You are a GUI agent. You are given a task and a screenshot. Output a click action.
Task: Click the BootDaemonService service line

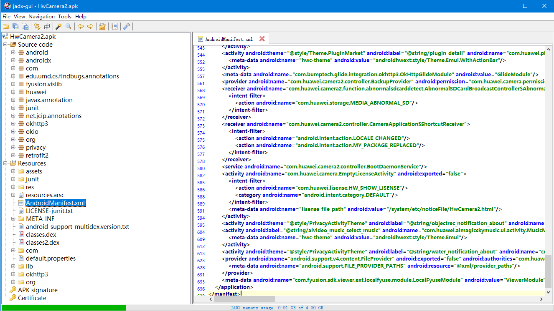(324, 167)
